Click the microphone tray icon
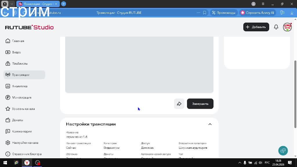297x167 pixels. pyautogui.click(x=245, y=163)
